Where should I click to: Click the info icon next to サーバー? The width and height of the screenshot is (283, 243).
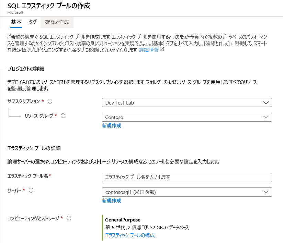pyautogui.click(x=31, y=190)
